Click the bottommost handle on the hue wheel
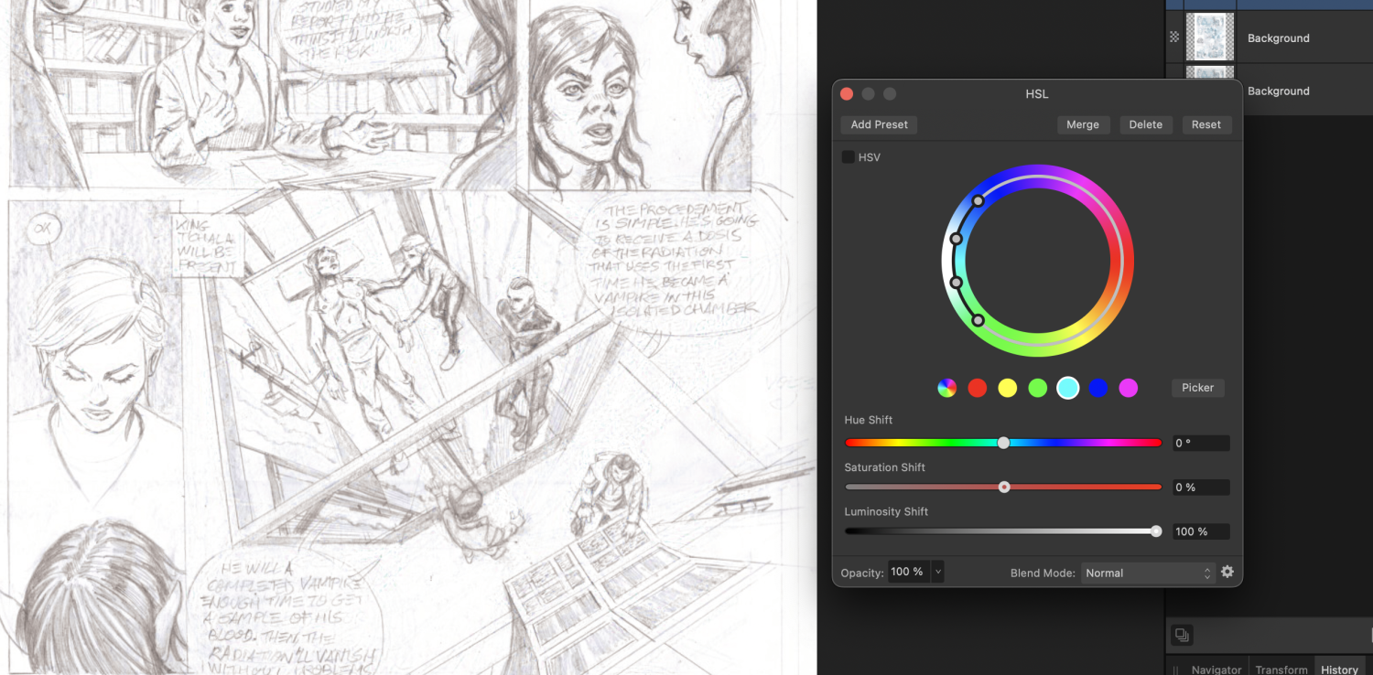The height and width of the screenshot is (675, 1373). pos(978,320)
